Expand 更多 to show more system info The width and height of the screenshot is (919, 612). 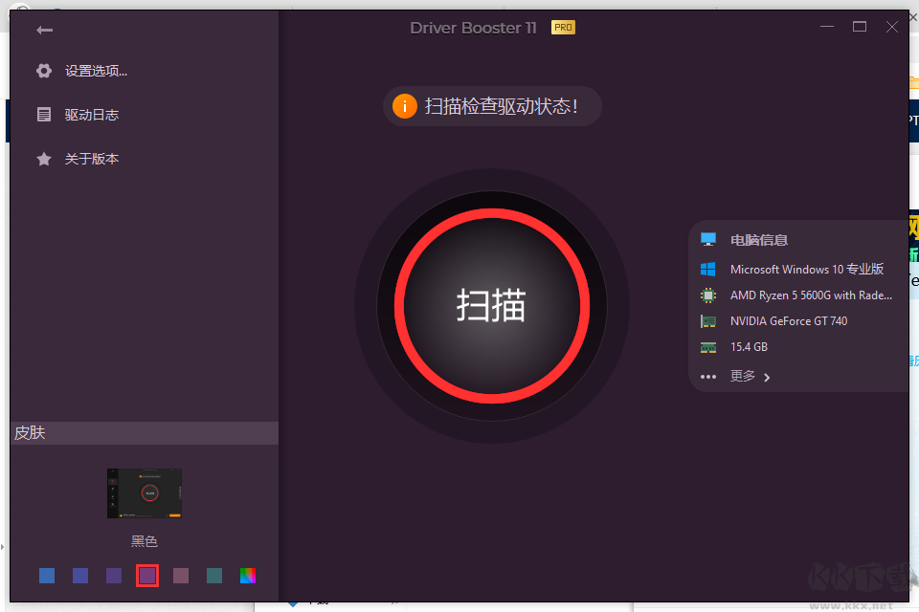(x=743, y=376)
